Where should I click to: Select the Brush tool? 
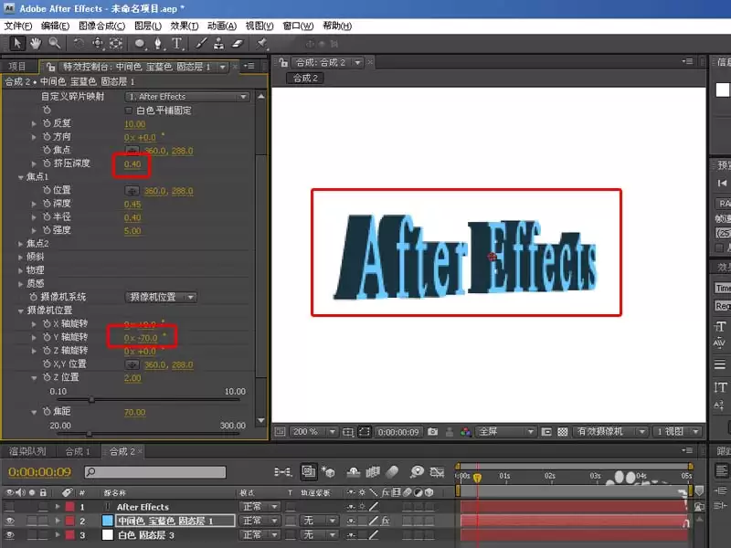[201, 44]
